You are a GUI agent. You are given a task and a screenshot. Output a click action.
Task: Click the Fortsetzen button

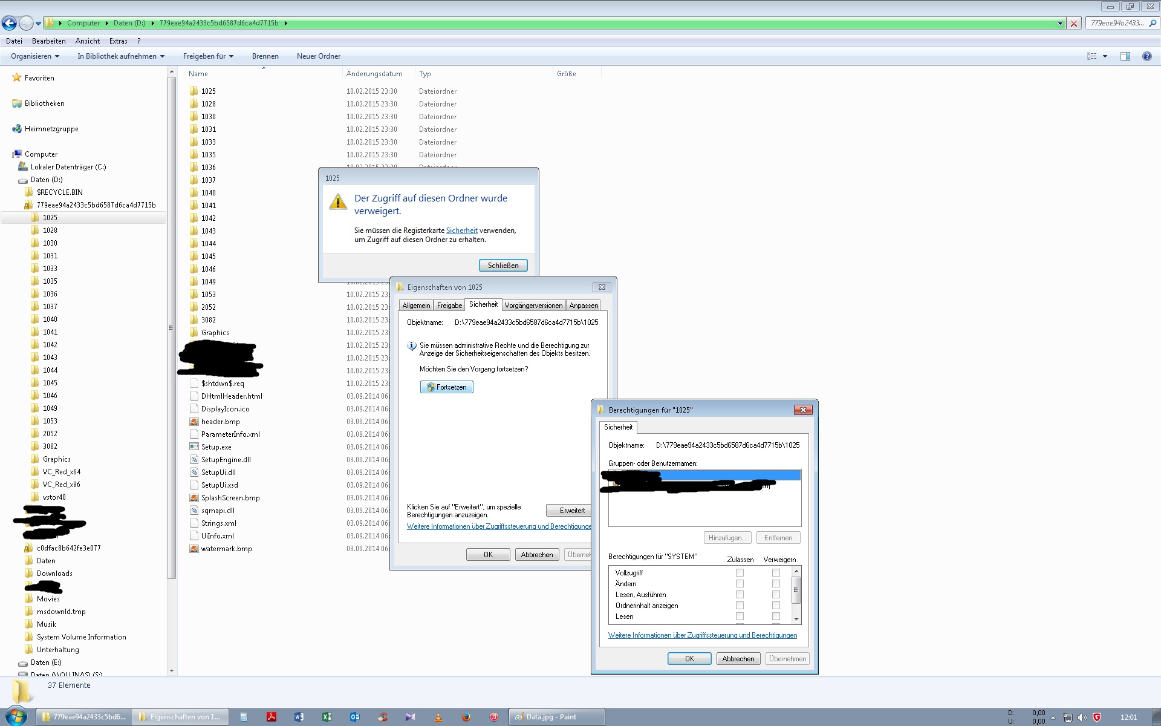coord(447,387)
